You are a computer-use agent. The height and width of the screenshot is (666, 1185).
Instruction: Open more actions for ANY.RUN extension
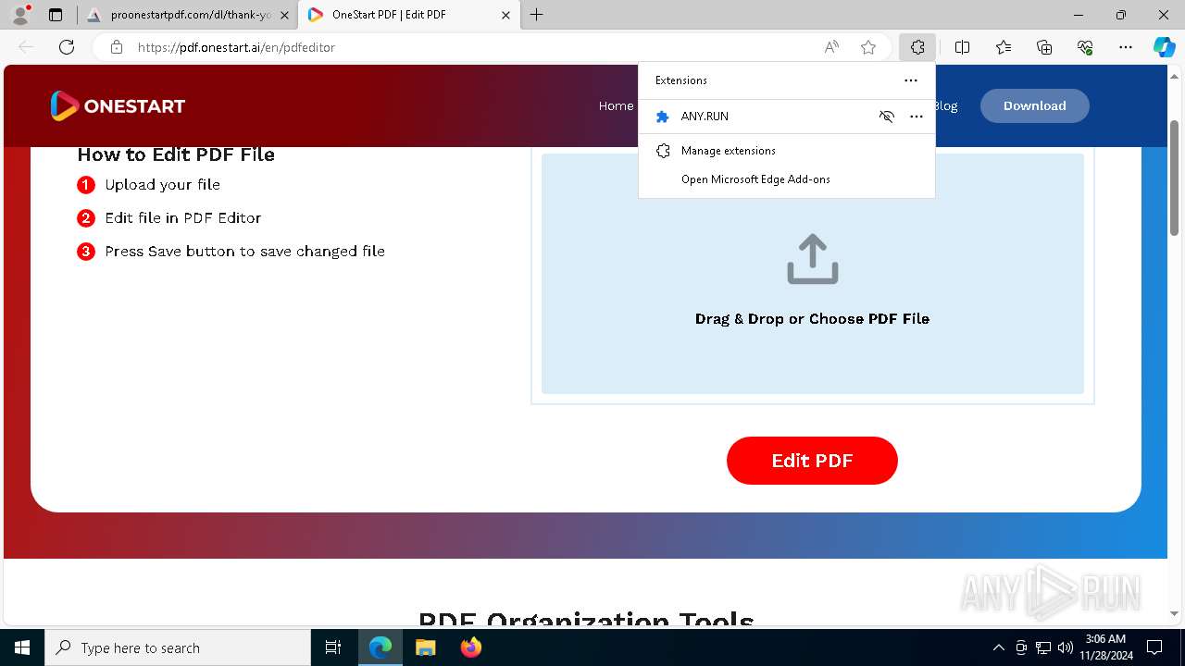(917, 117)
